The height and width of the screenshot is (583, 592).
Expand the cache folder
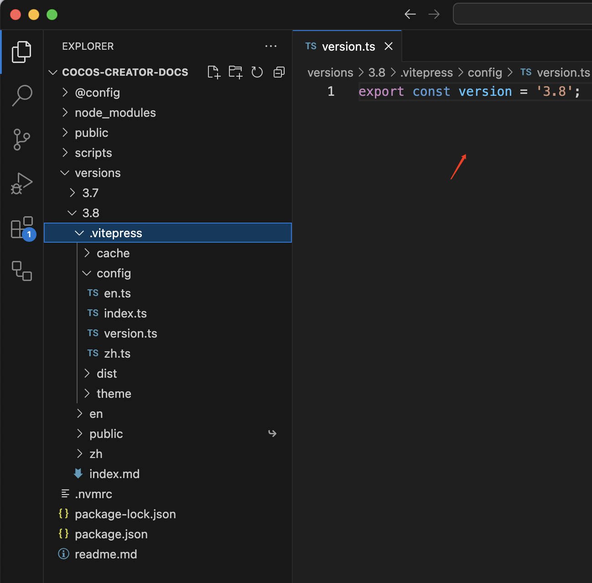[x=113, y=253]
